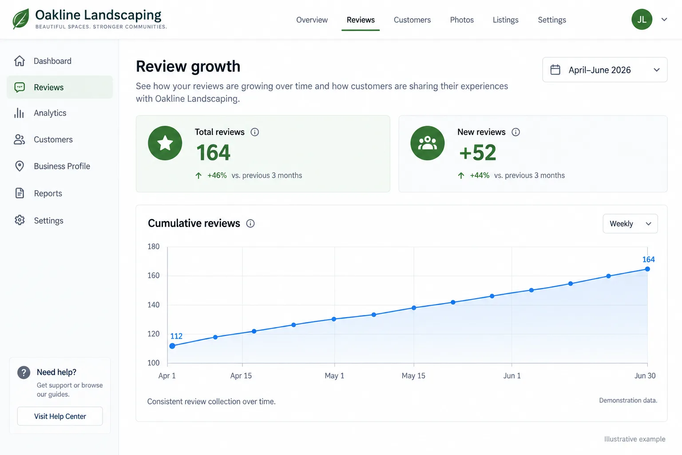
Task: Click the Total reviews value 164
Action: coord(214,153)
